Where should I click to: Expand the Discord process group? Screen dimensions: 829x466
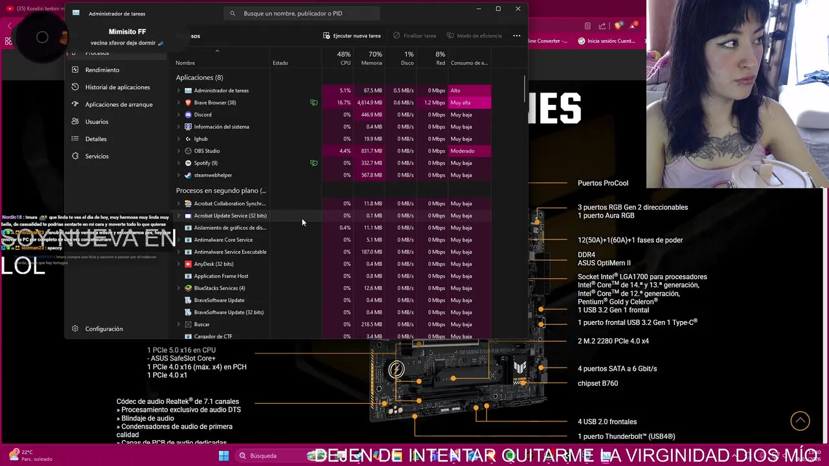tap(179, 115)
